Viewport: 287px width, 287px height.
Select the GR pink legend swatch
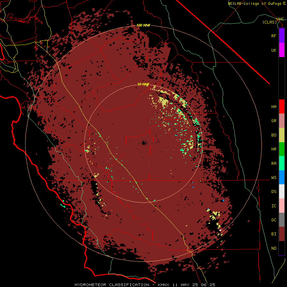pos(282,121)
